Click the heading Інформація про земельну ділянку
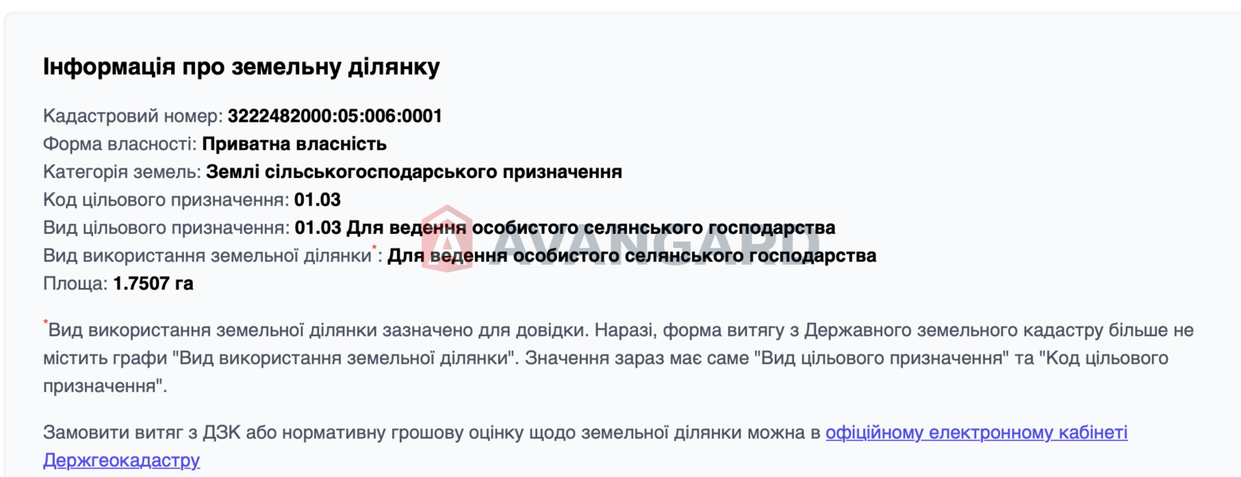This screenshot has height=477, width=1241. pos(241,67)
